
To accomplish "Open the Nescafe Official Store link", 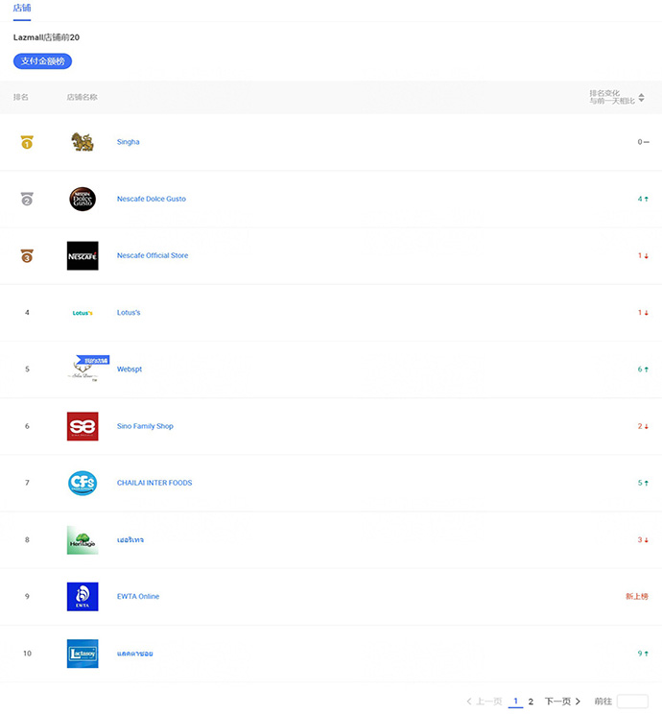I will click(x=153, y=256).
